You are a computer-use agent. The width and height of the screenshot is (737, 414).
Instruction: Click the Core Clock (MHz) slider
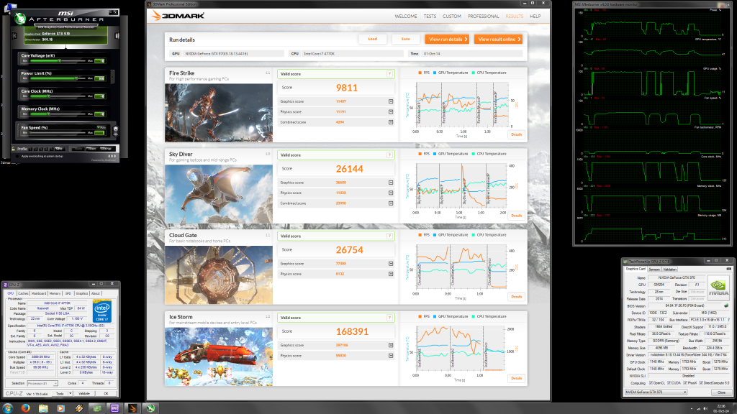click(65, 98)
